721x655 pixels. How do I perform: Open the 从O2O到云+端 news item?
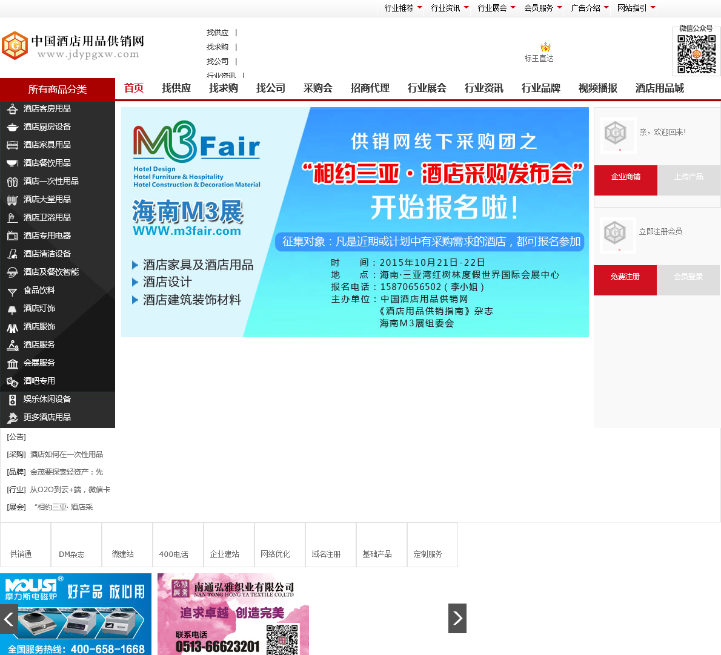pos(70,489)
